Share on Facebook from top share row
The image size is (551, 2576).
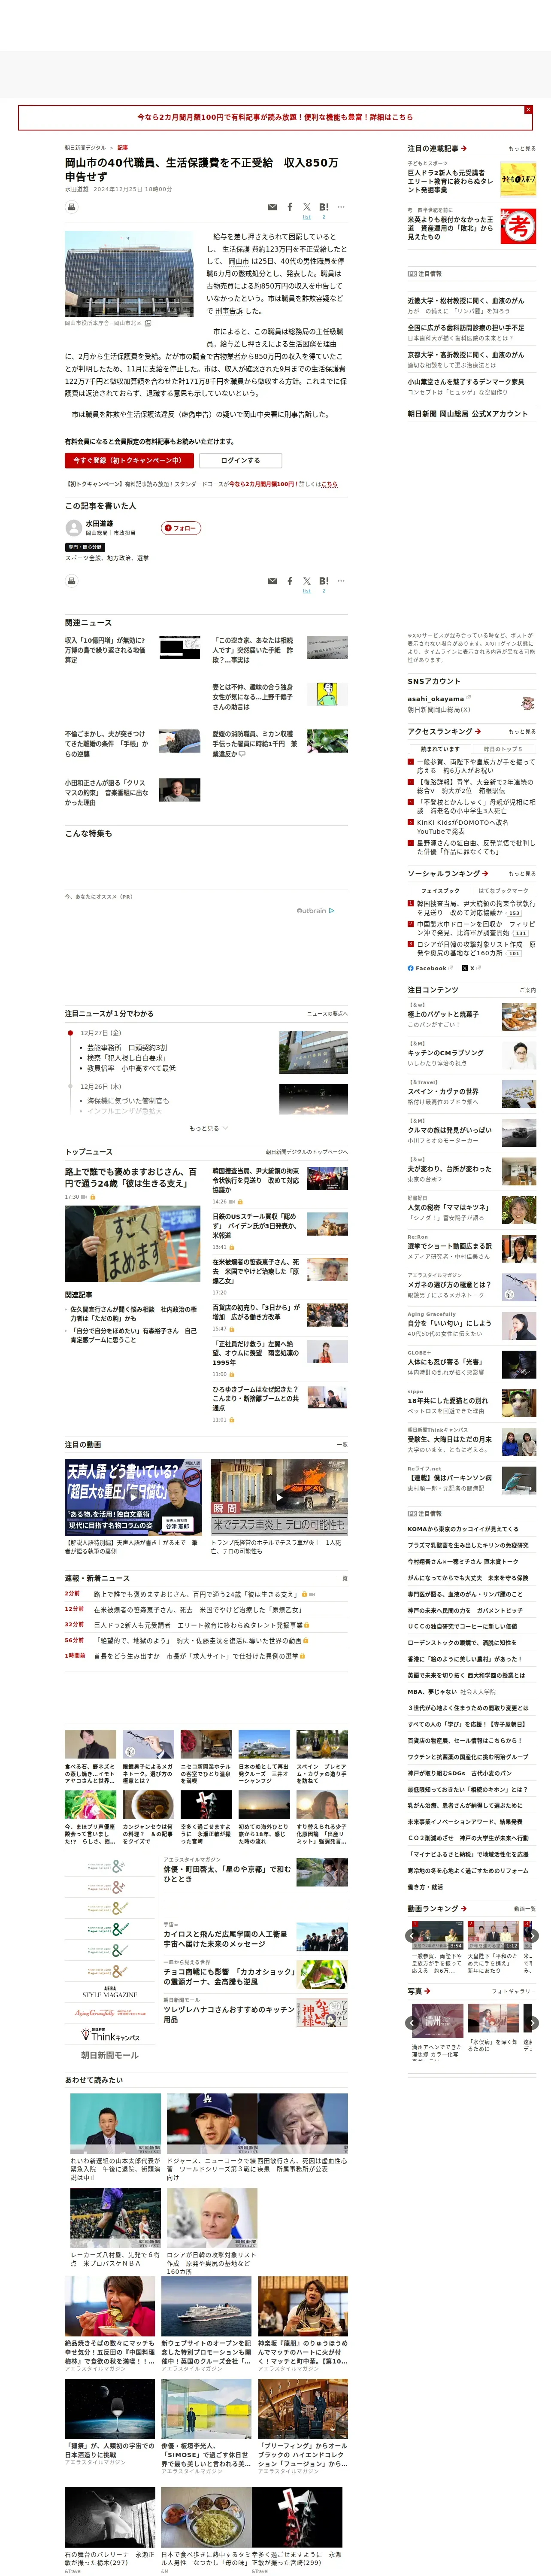pyautogui.click(x=290, y=207)
